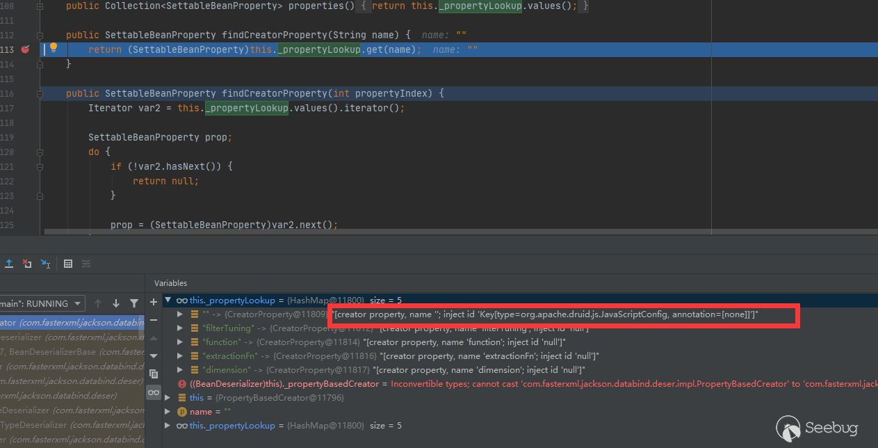Click the frames filter funnel icon
This screenshot has height=448, width=878.
pos(136,303)
